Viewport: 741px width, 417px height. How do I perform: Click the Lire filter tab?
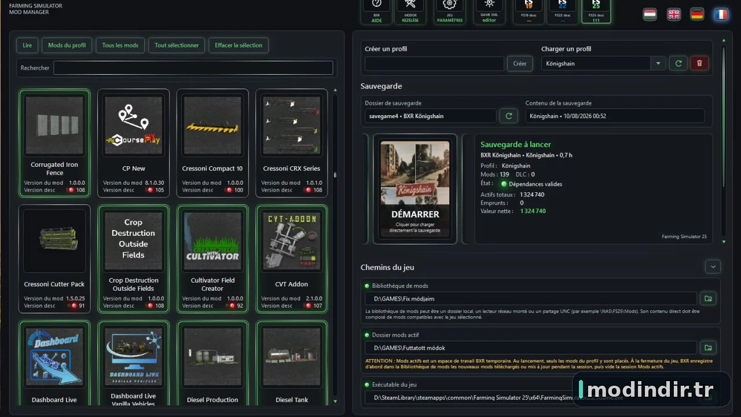click(27, 45)
